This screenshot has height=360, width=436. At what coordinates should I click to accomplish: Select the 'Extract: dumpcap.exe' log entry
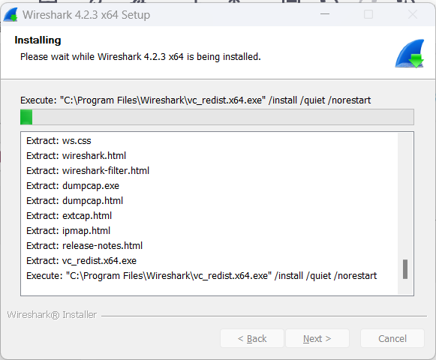click(x=73, y=186)
